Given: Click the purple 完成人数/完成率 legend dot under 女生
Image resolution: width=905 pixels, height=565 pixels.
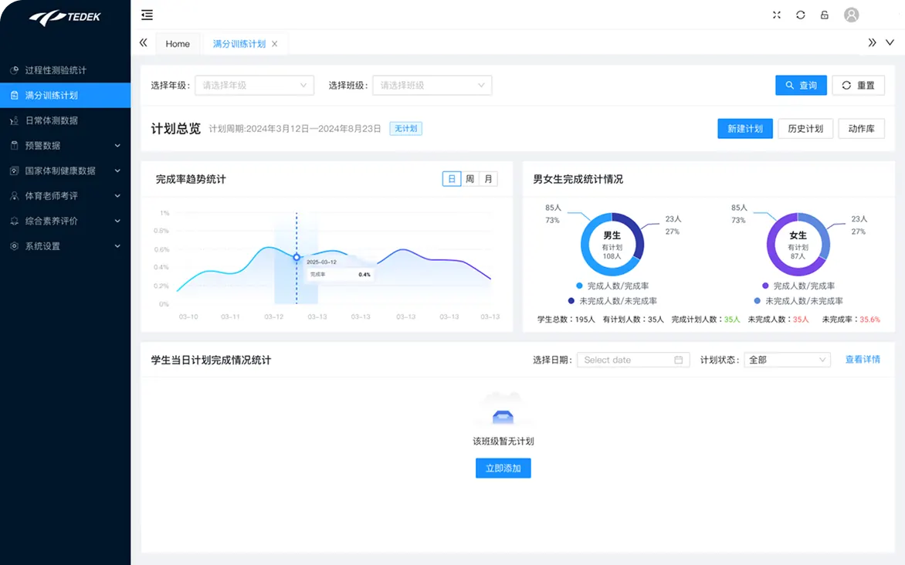Looking at the screenshot, I should (x=764, y=286).
